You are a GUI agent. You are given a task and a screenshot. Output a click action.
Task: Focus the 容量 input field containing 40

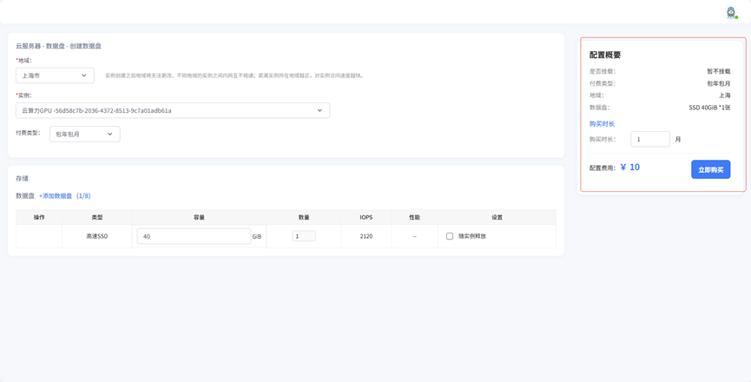193,236
